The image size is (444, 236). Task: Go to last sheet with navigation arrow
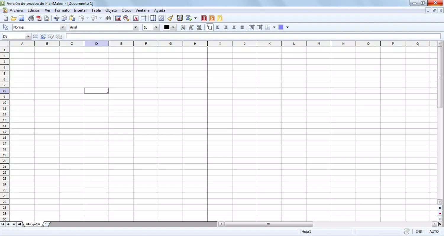[x=19, y=224]
